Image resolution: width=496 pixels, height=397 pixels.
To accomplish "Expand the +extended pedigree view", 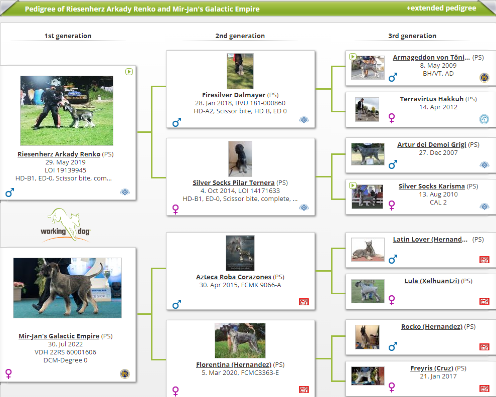I will [441, 8].
